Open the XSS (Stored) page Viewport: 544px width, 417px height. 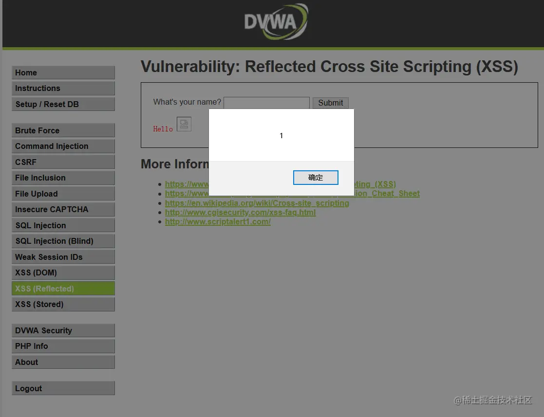(63, 304)
